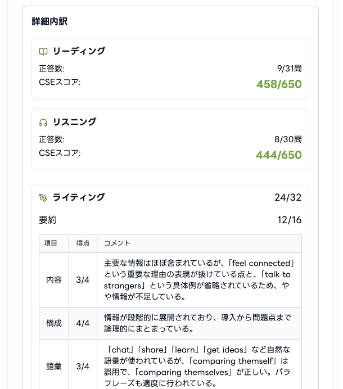Select the listening correct count 8/30問
Image resolution: width=343 pixels, height=389 pixels.
point(288,139)
